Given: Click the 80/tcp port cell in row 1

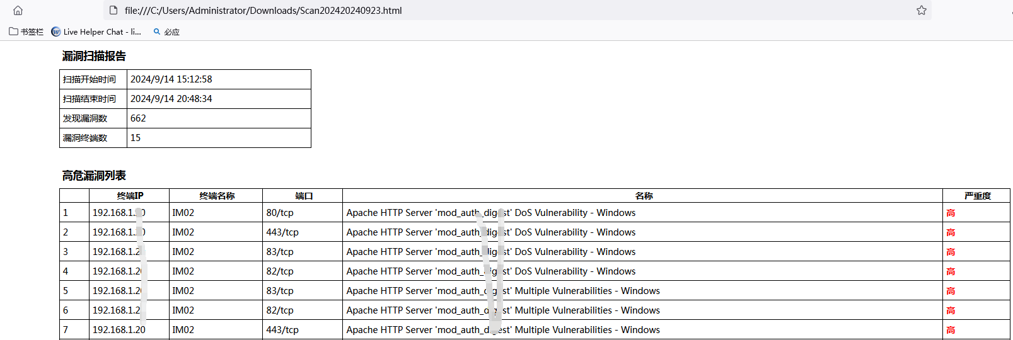Looking at the screenshot, I should tap(280, 213).
